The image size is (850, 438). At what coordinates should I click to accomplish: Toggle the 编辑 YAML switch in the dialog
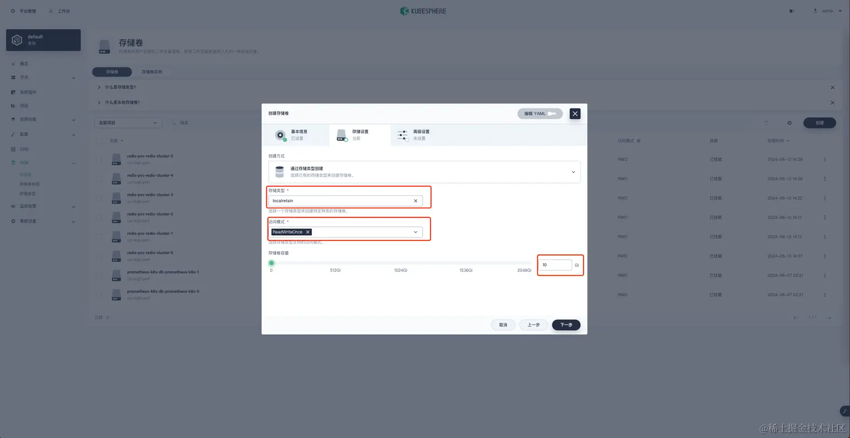coord(551,113)
